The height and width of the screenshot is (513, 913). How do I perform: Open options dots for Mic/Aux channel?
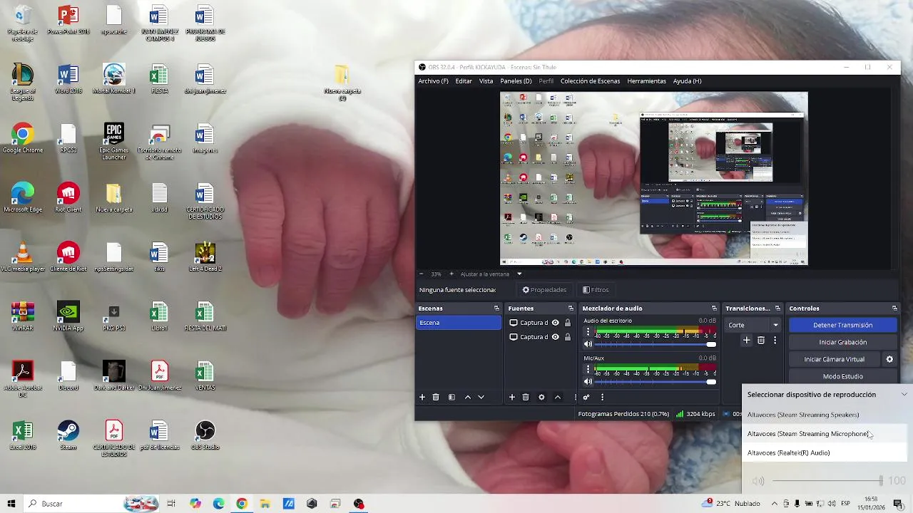(x=588, y=369)
